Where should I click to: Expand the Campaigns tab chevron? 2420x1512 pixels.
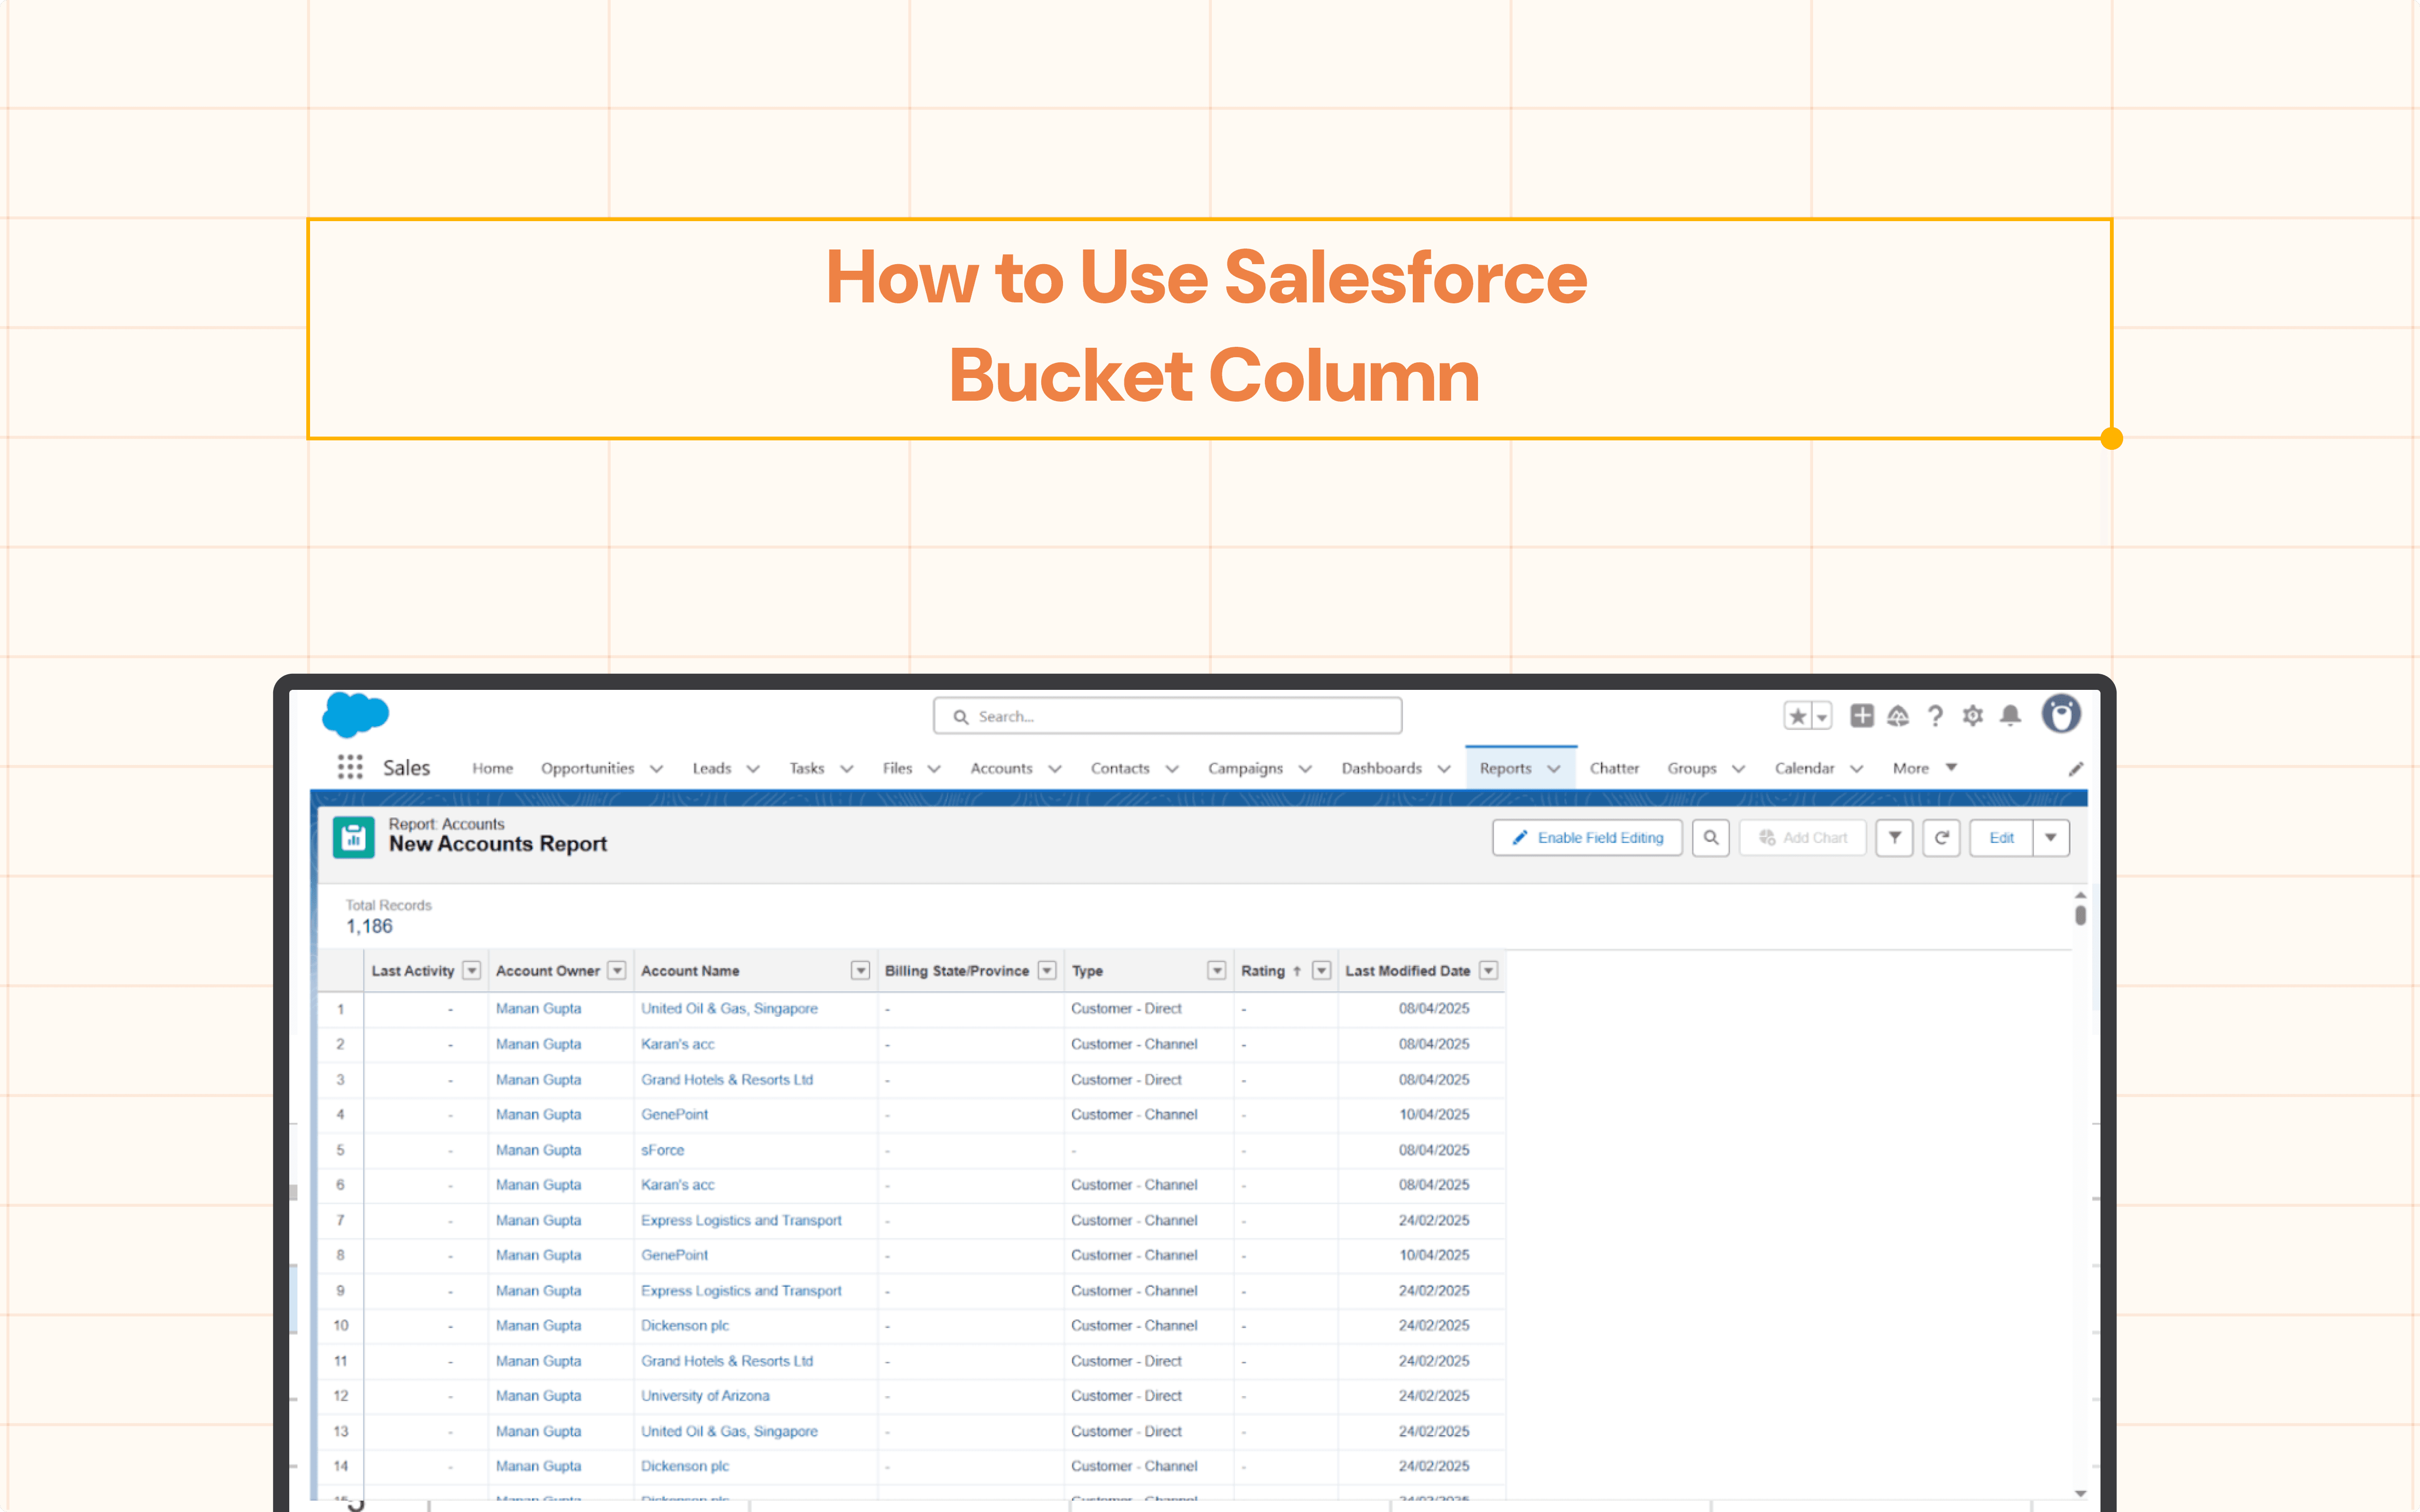[1305, 769]
